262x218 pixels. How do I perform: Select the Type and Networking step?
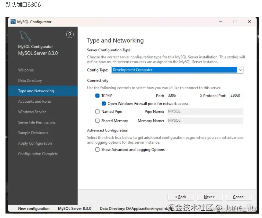tap(43, 91)
